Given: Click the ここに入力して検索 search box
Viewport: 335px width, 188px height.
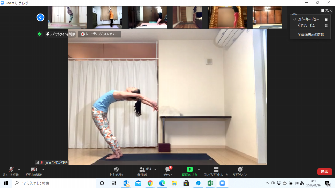Looking at the screenshot, I should [54, 183].
